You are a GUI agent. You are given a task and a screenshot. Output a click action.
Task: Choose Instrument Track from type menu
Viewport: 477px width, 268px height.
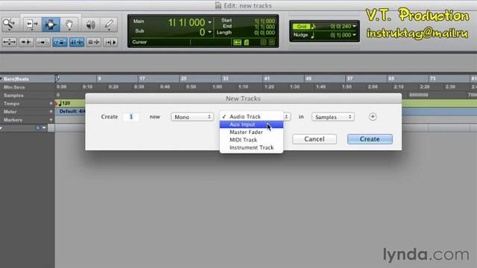[x=251, y=147]
